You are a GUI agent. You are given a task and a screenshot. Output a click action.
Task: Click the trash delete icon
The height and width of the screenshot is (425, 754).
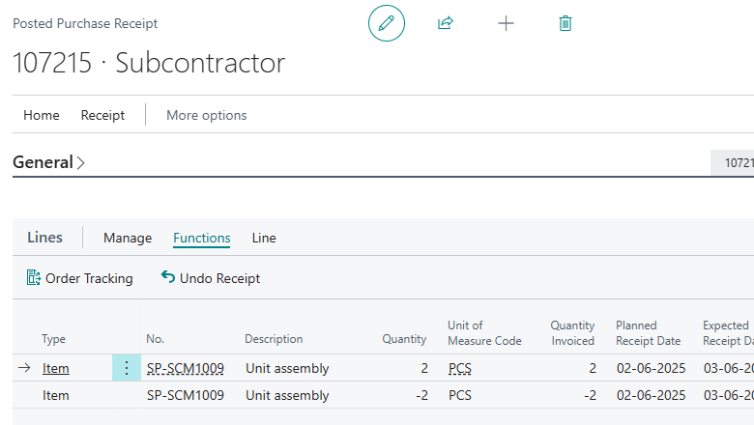[565, 23]
